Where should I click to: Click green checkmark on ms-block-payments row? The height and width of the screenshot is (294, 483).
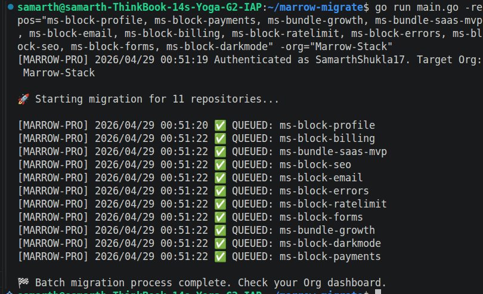(x=220, y=256)
